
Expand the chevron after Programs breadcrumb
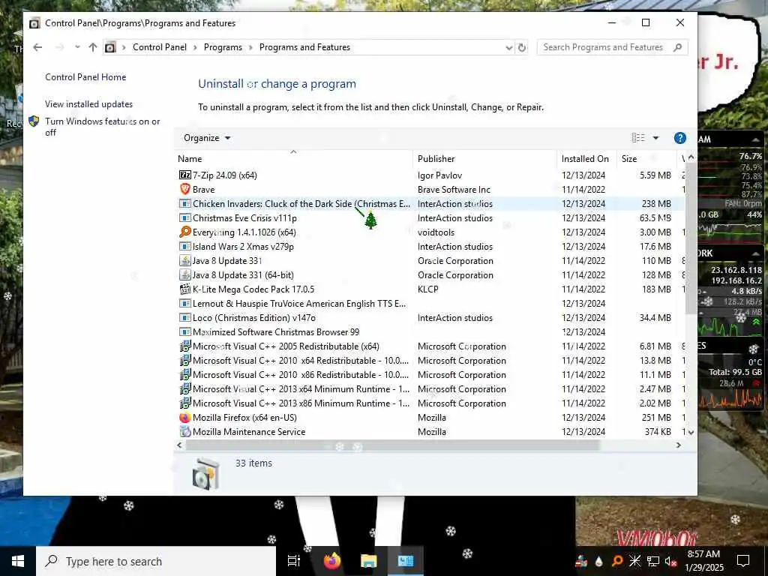250,47
